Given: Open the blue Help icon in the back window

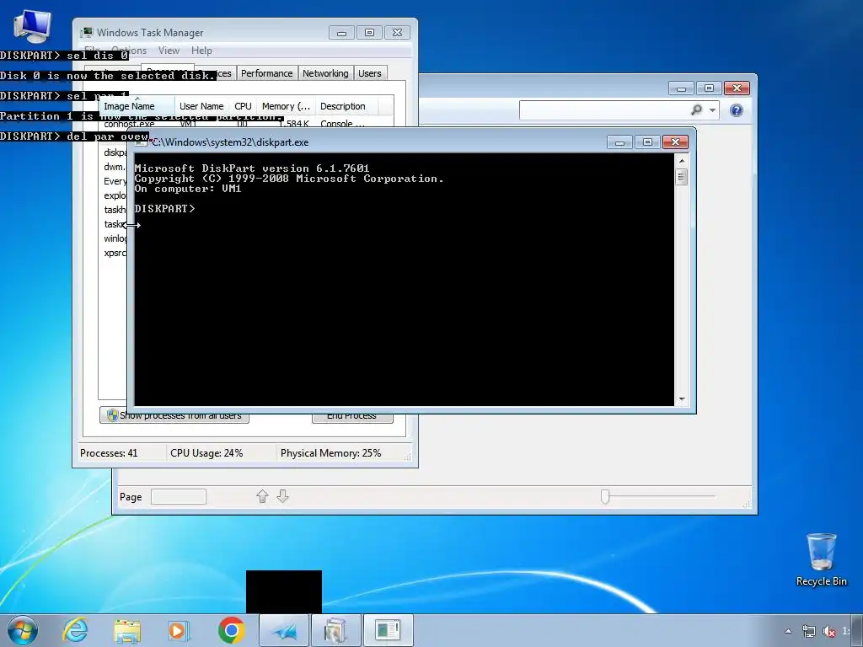Looking at the screenshot, I should pos(737,110).
